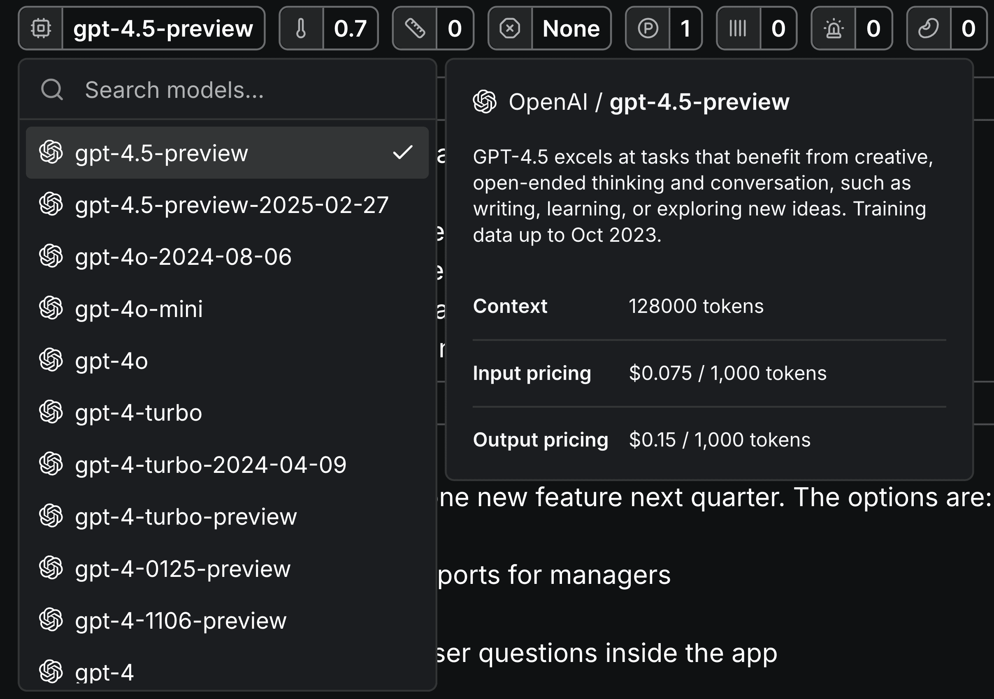
Task: Choose gpt-4.5-preview-2025-02-27 model
Action: click(x=227, y=205)
